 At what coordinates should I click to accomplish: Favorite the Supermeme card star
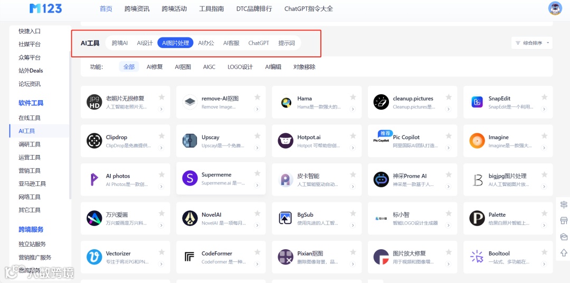coord(258,173)
